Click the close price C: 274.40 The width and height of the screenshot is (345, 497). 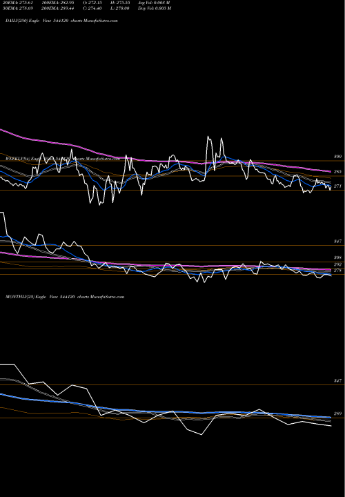tap(92, 8)
